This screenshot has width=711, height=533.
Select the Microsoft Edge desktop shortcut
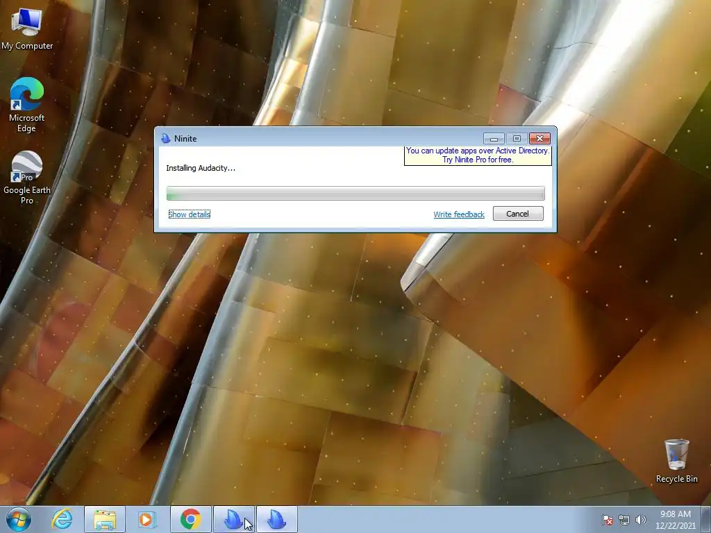[27, 105]
